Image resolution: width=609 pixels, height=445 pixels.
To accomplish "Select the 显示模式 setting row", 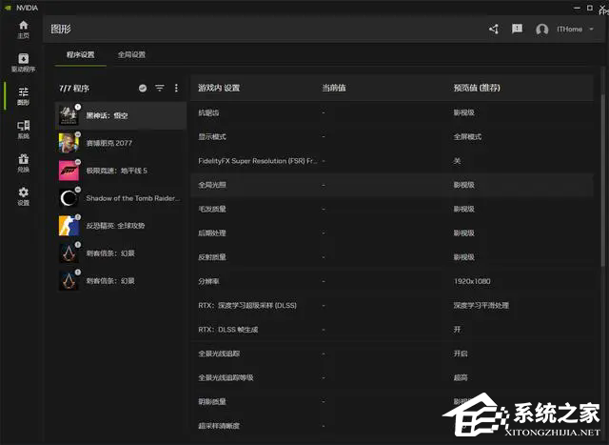I will (x=392, y=137).
